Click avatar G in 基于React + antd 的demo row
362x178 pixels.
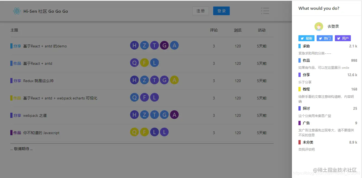point(164,46)
